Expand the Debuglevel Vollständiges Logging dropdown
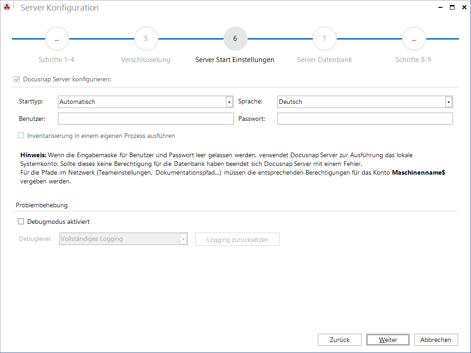 (183, 239)
